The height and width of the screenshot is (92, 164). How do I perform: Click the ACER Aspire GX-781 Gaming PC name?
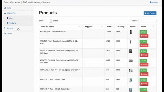point(53,31)
